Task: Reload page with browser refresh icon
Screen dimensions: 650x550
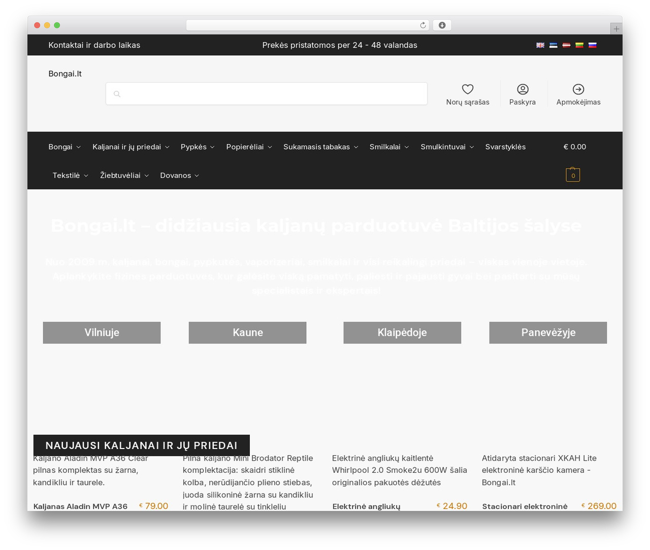Action: pyautogui.click(x=423, y=25)
